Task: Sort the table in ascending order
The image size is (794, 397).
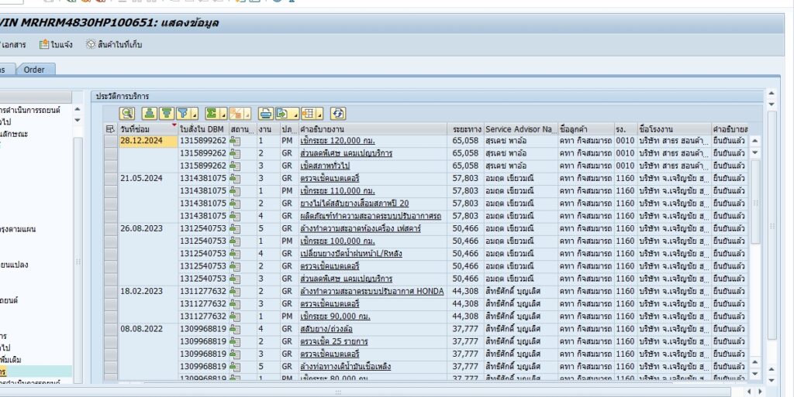Action: coord(149,114)
